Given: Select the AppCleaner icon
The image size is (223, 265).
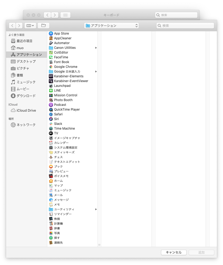Looking at the screenshot, I should click(x=51, y=38).
